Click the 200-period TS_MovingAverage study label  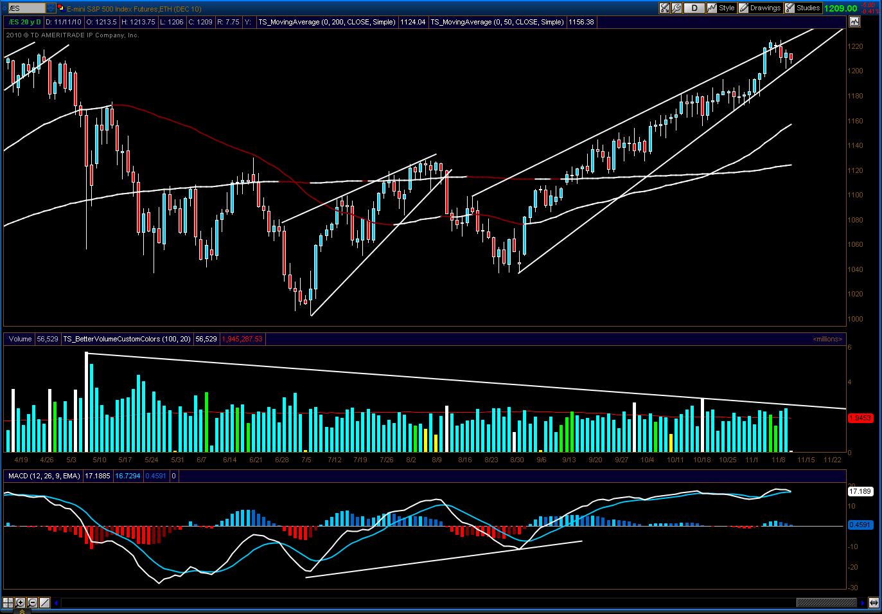tap(327, 22)
